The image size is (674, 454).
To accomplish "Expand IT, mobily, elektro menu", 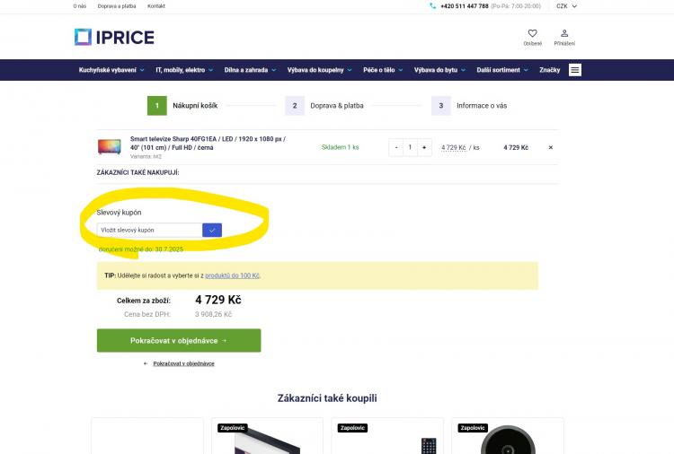I will (x=184, y=70).
